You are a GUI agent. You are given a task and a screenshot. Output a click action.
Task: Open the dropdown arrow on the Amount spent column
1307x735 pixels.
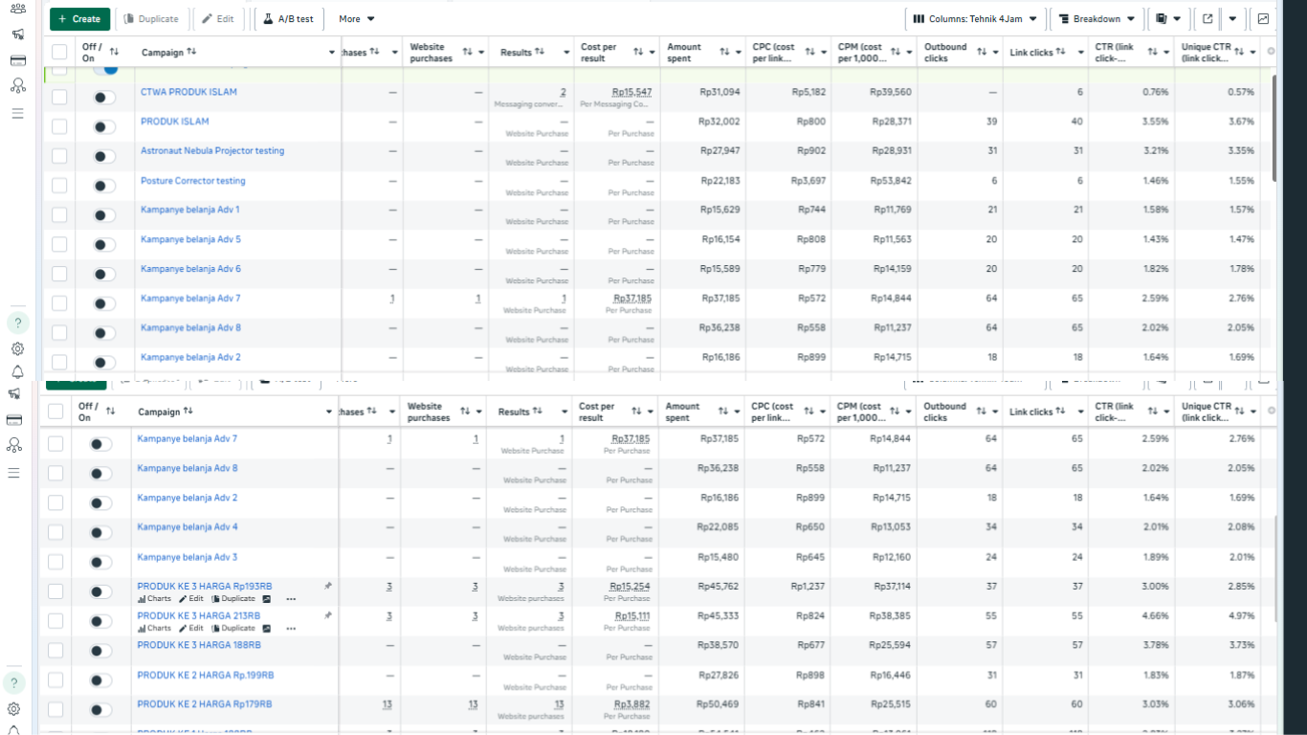point(738,52)
